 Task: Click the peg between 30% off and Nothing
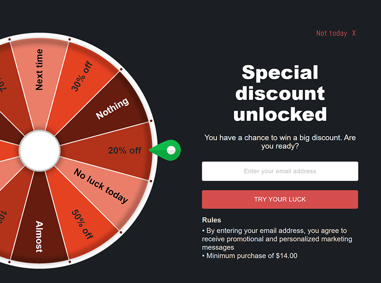(121, 70)
